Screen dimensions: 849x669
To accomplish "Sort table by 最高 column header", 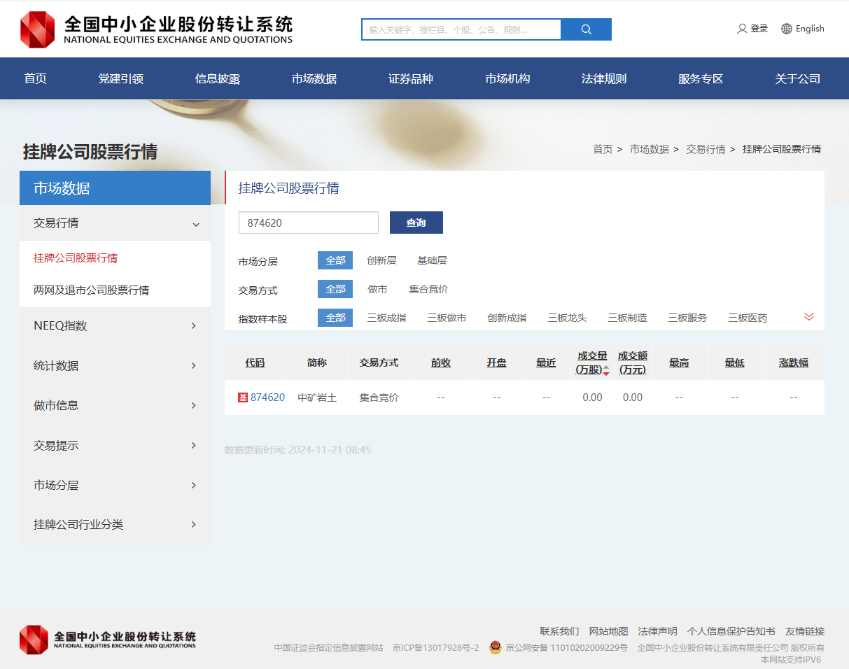I will [679, 362].
